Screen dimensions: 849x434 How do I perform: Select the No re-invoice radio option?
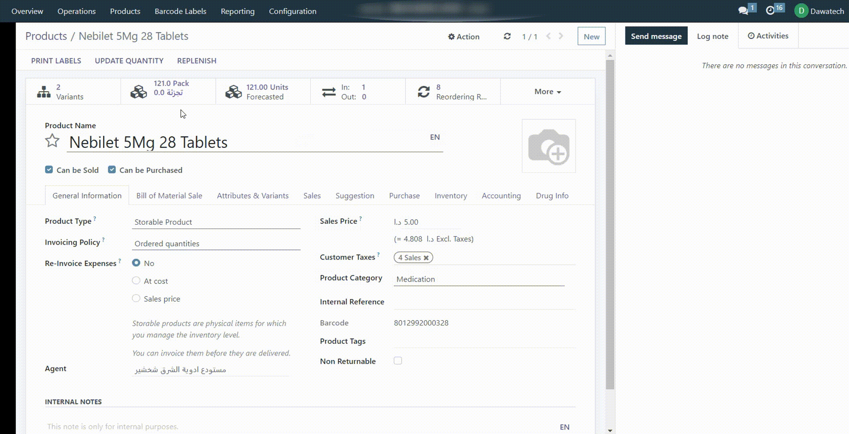tap(136, 263)
